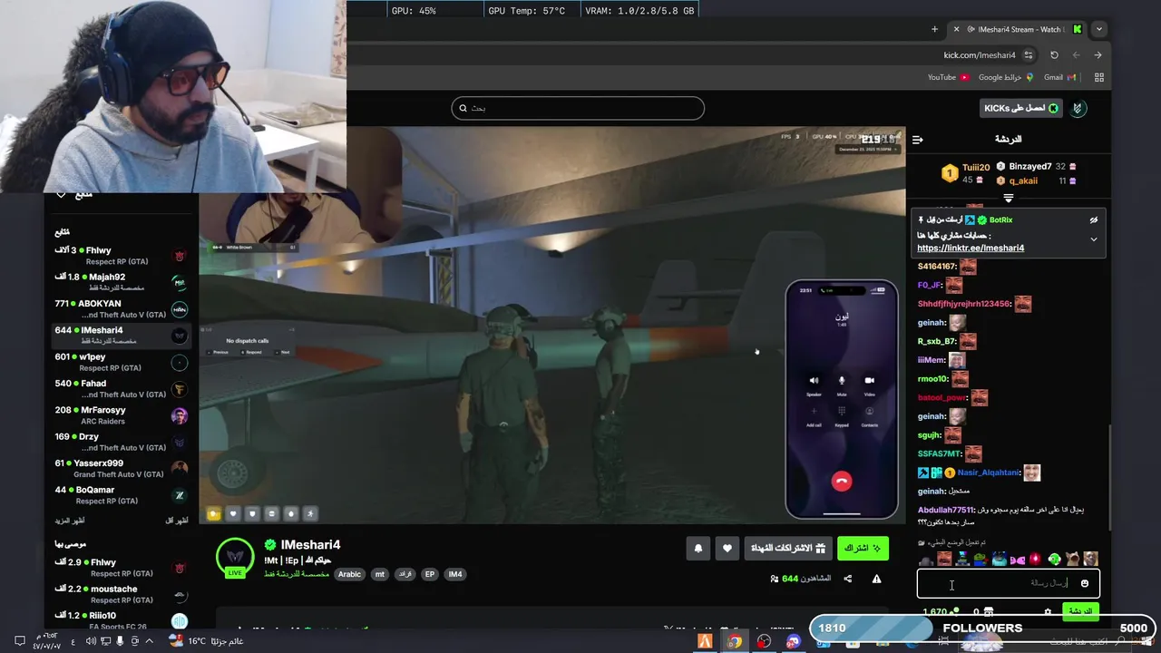Click the IM4 tag
Screen dimensions: 1161x653
[x=455, y=574]
